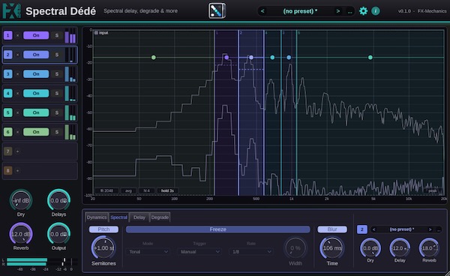The width and height of the screenshot is (450, 276).
Task: Click the FX-Mechanics logo in the header
Action: (11, 11)
